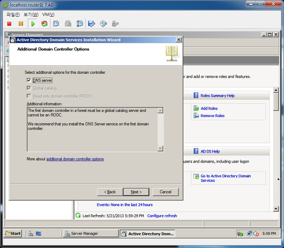Screen dimensions: 284x248
Task: Click the Server Manager vertical scrollbar thumb
Action: [x=276, y=101]
